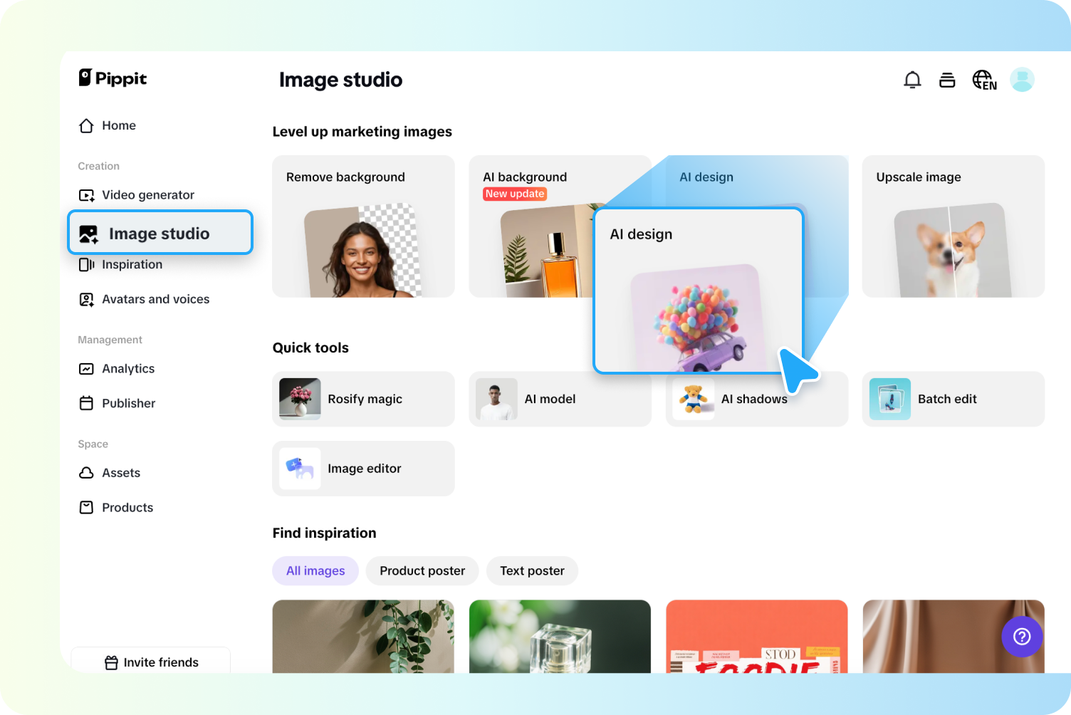Go to Home in the sidebar
Screen dimensions: 1071x715
[x=119, y=125]
